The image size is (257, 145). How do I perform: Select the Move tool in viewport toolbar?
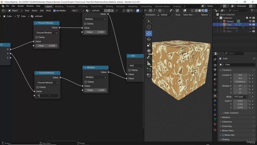pyautogui.click(x=149, y=33)
